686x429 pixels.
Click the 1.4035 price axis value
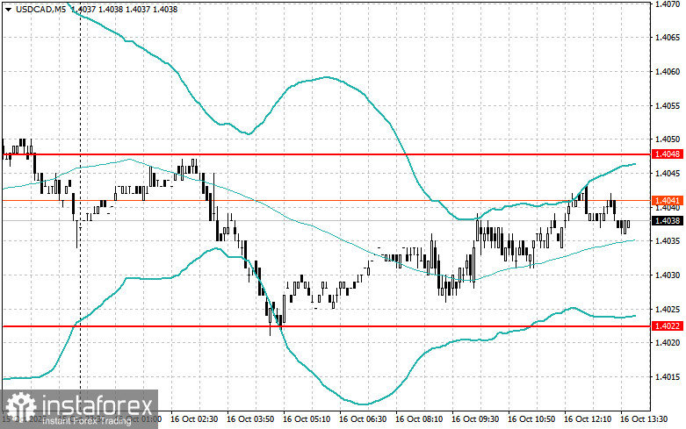(668, 241)
